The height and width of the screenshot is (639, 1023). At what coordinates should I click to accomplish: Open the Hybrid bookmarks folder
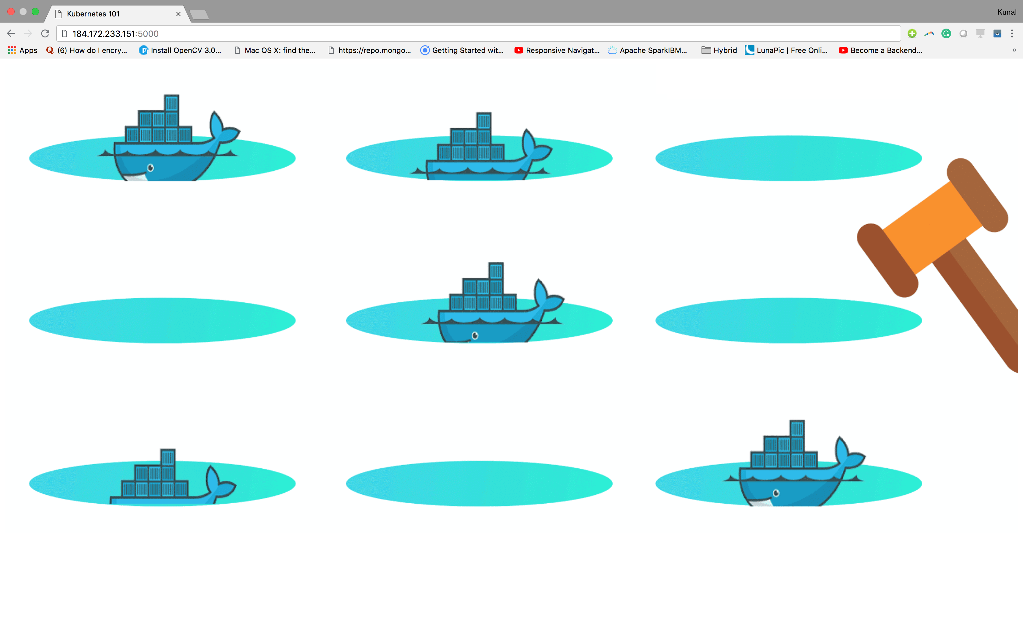click(x=719, y=50)
